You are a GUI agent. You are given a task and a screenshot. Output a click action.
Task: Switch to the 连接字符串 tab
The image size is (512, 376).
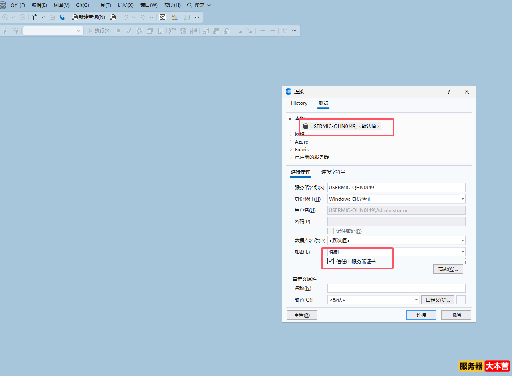(x=333, y=172)
